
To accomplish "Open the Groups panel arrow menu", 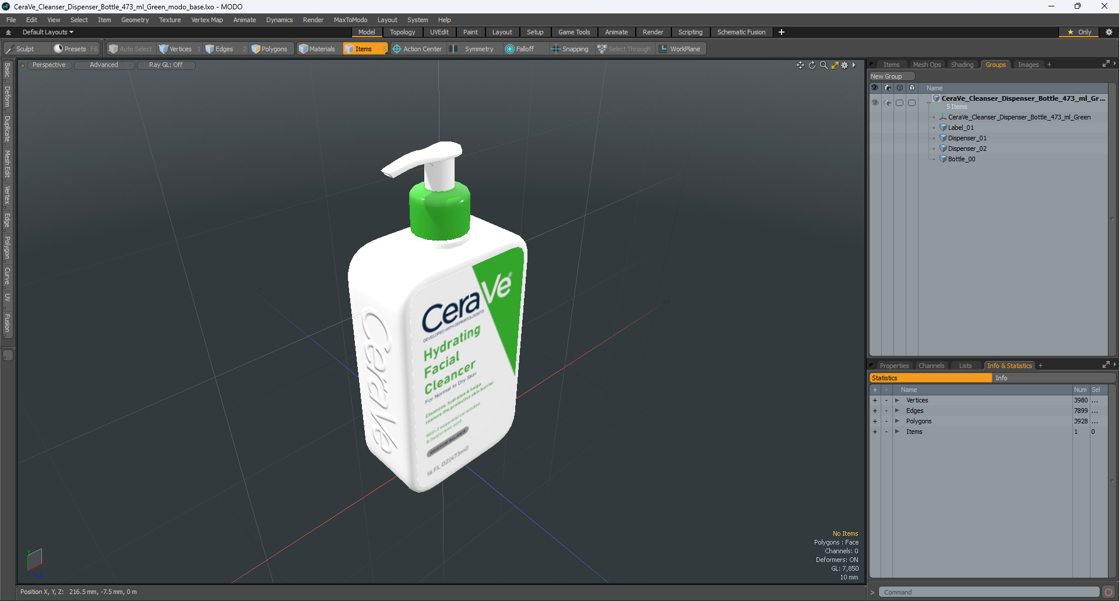I will coord(1114,63).
